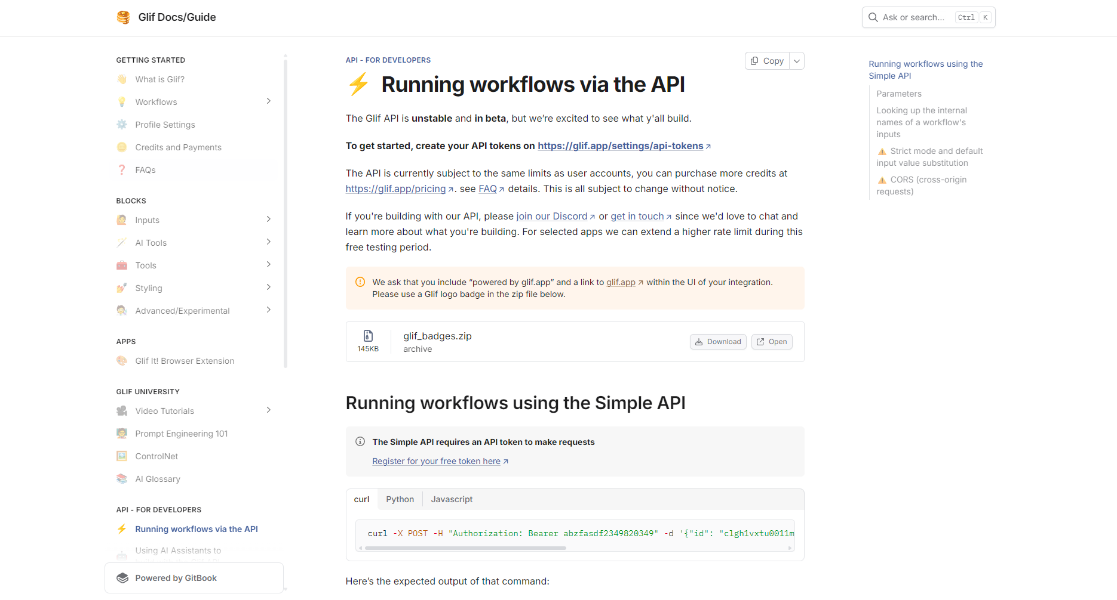
Task: Open Prompt Engineering 101 page
Action: point(182,434)
